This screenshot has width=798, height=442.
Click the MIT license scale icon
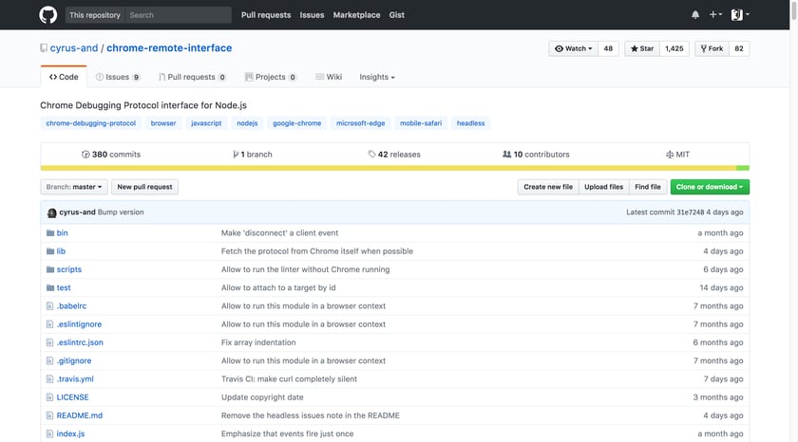coord(670,155)
